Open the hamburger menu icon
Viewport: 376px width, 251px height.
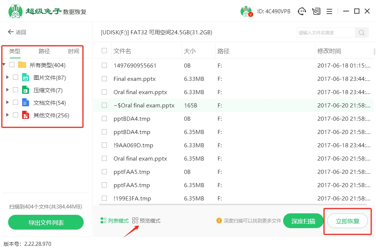click(x=329, y=11)
